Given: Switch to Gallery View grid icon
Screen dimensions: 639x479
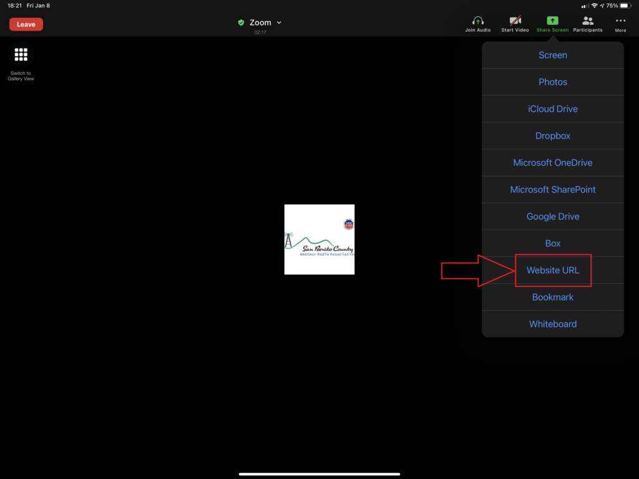Looking at the screenshot, I should 21,55.
